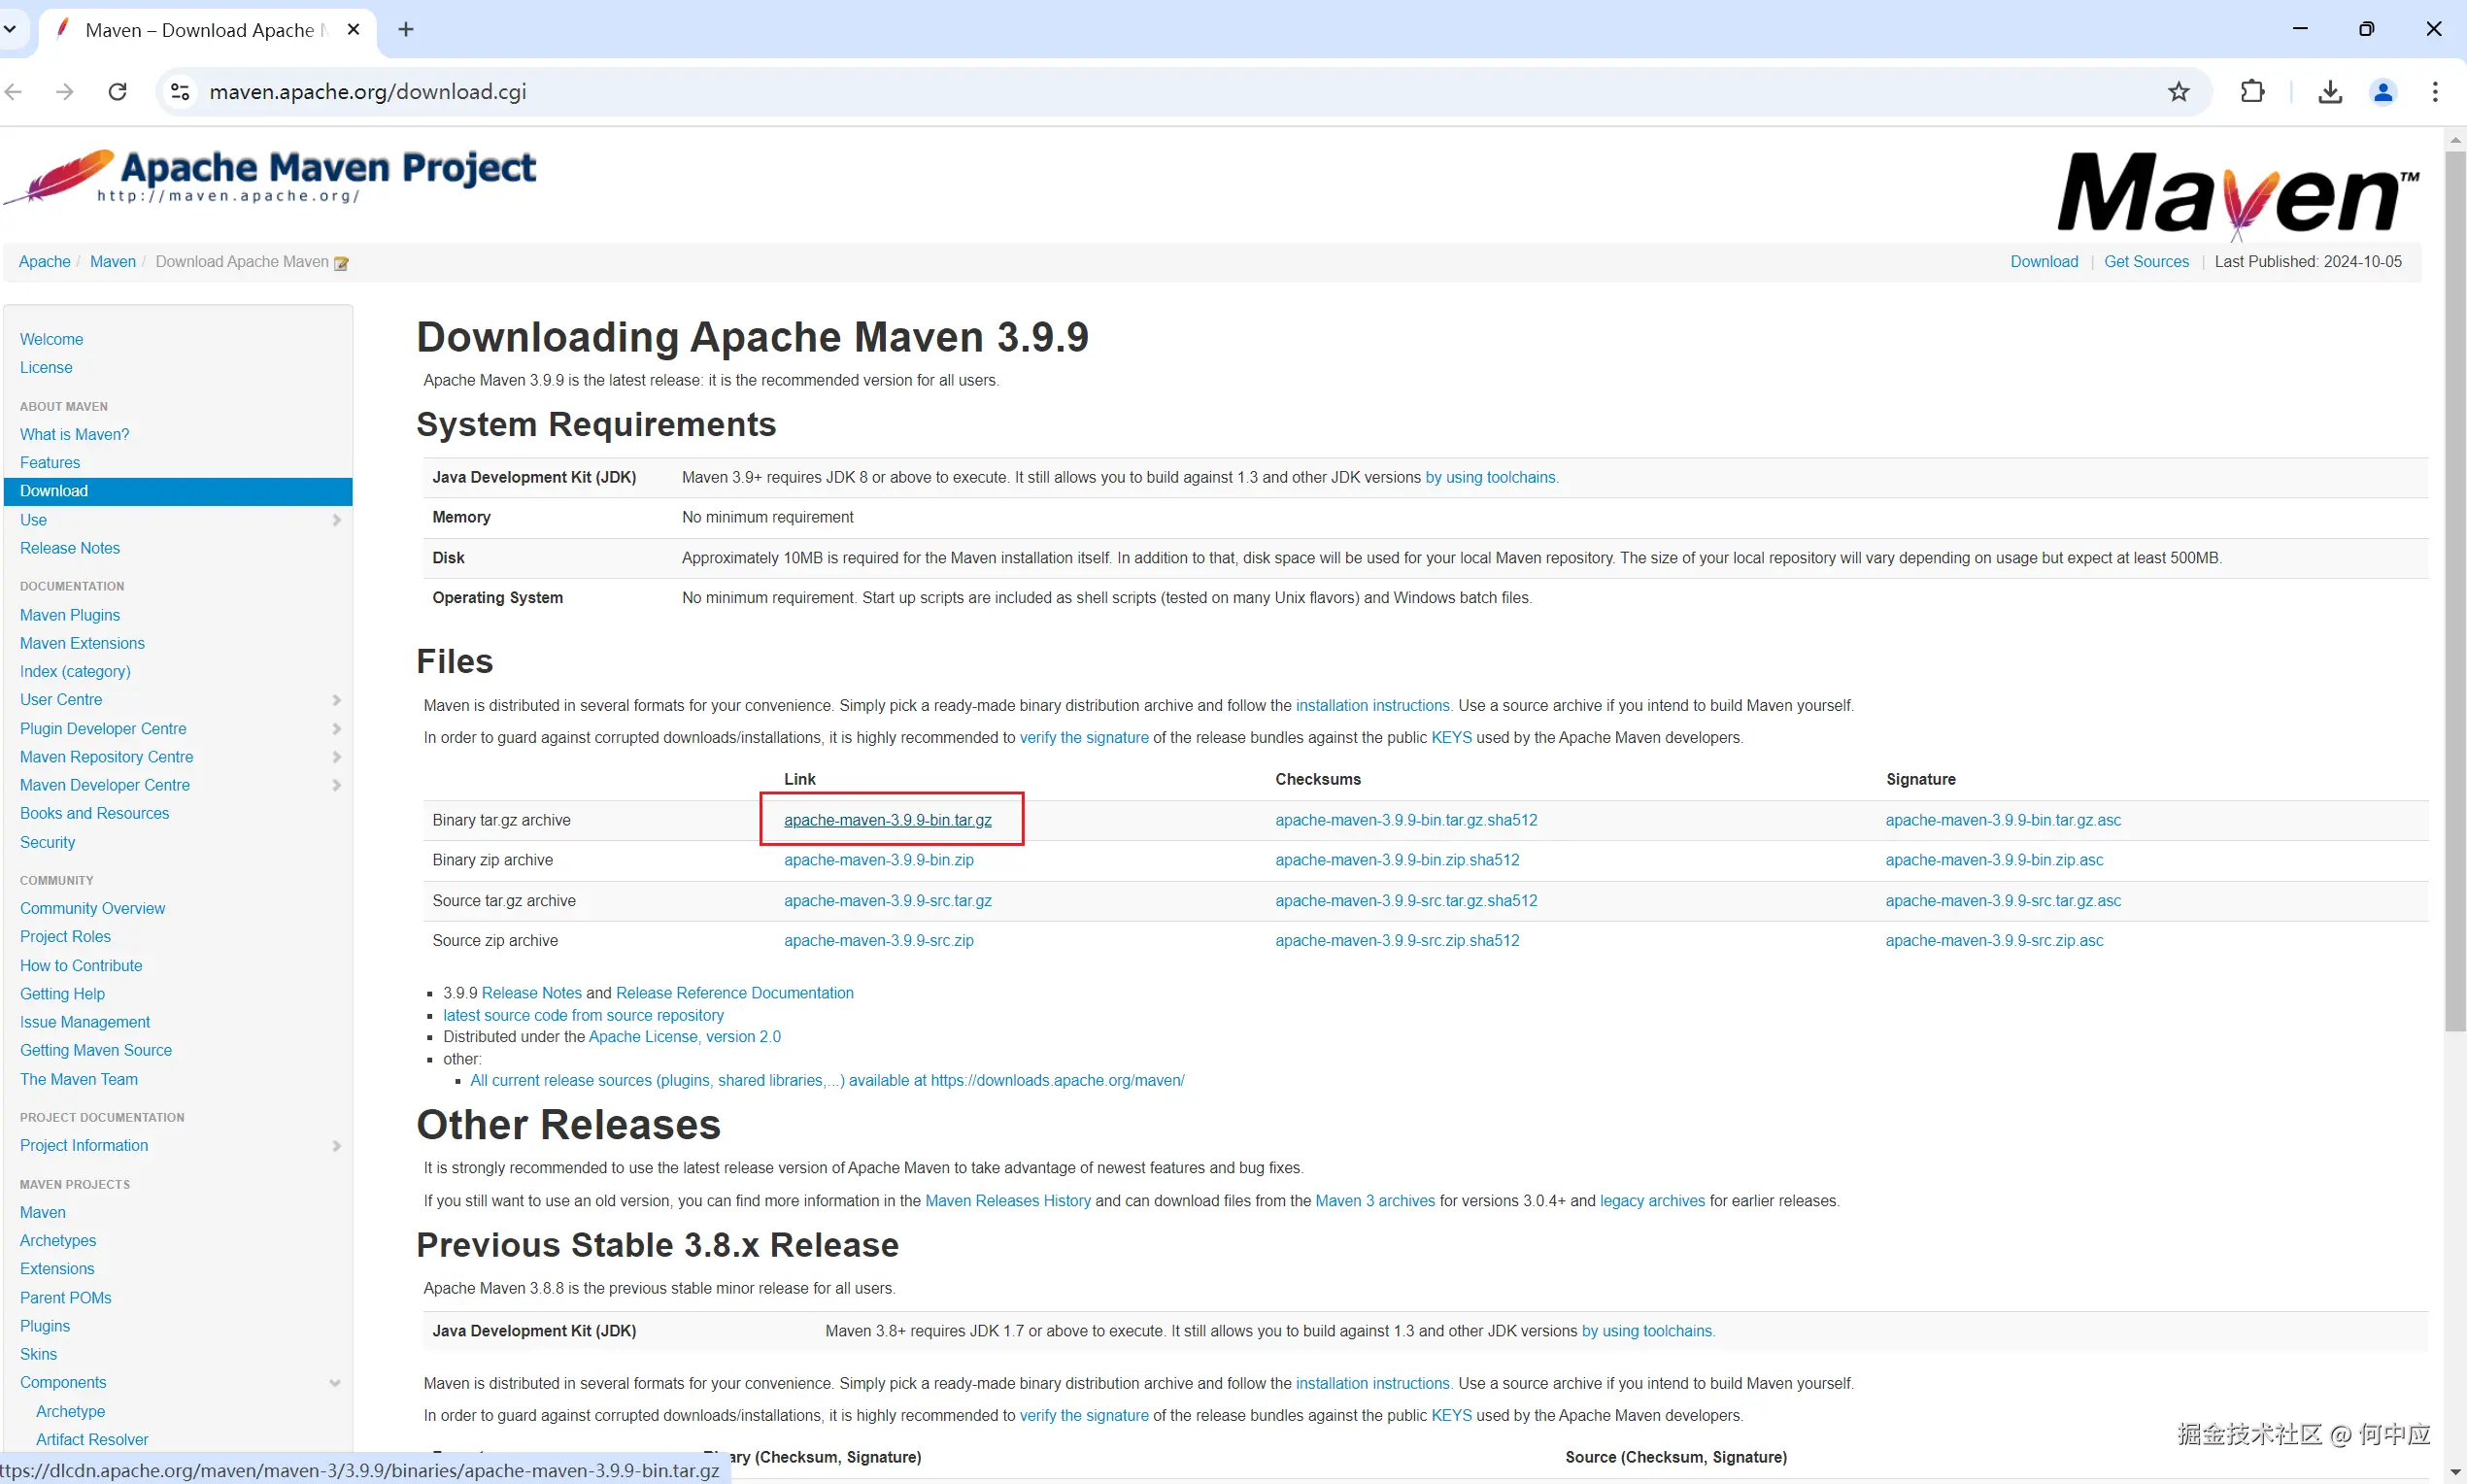
Task: Expand the User Centre submenu arrow
Action: tap(336, 700)
